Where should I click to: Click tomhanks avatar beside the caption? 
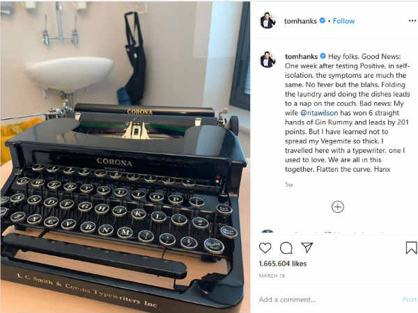[x=268, y=59]
